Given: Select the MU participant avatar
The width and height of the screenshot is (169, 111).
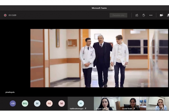Looking at the screenshot, I should (25, 103).
